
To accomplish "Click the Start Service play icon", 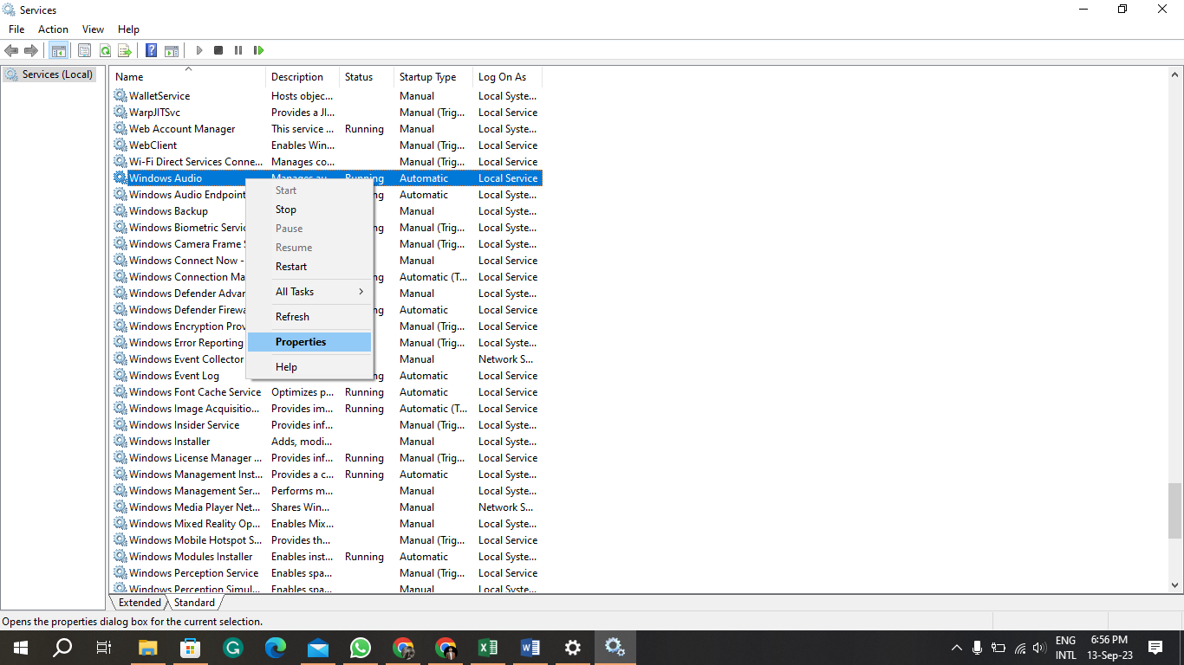I will 199,50.
